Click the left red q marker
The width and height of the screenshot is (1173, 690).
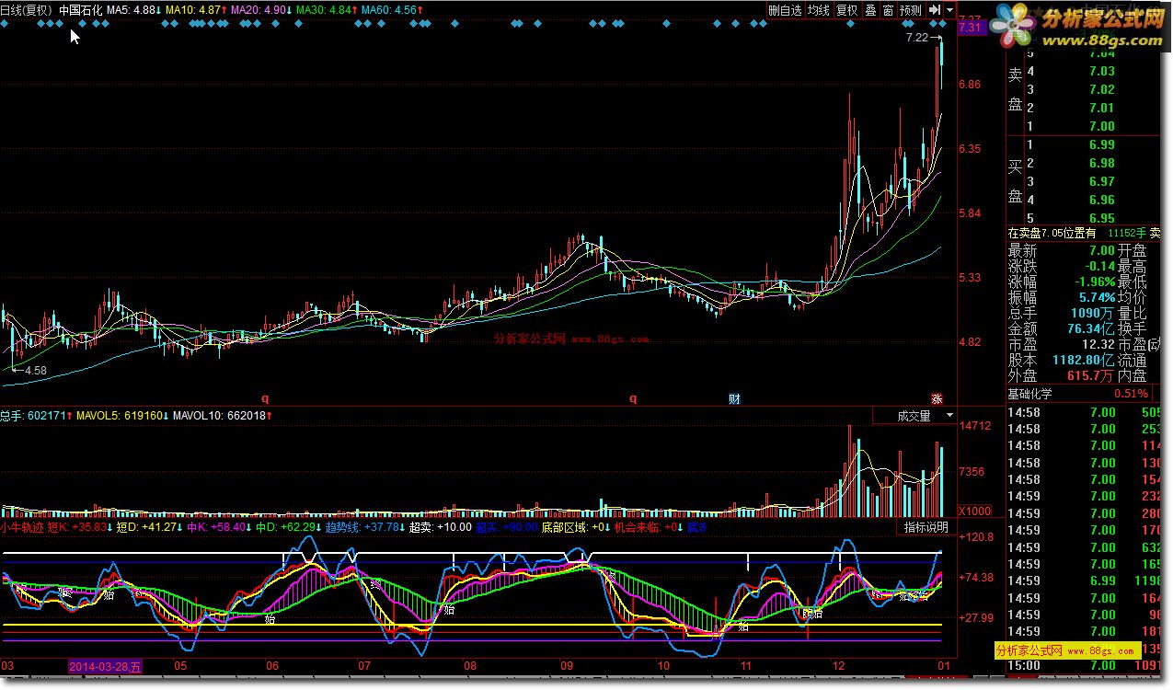(265, 399)
